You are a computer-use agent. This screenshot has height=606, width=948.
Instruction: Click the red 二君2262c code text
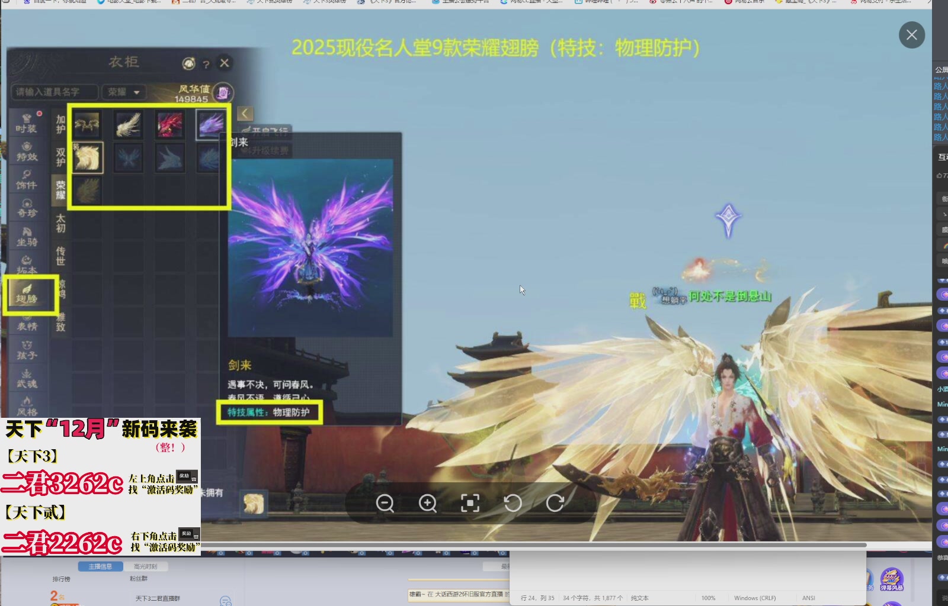click(62, 542)
